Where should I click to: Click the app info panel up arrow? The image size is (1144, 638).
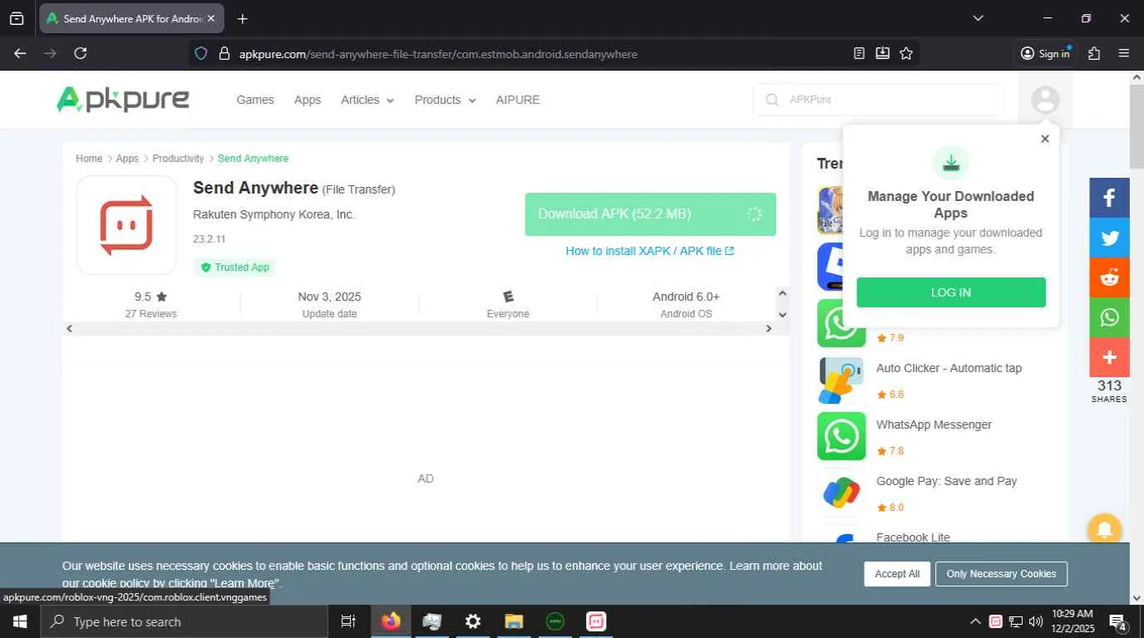pyautogui.click(x=782, y=293)
